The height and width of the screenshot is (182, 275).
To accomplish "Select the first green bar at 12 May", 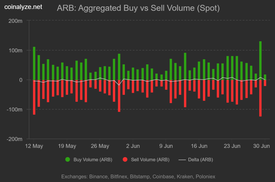I will coord(34,63).
